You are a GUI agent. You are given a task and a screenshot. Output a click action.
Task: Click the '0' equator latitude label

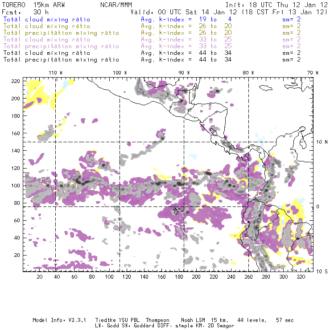click(x=318, y=206)
